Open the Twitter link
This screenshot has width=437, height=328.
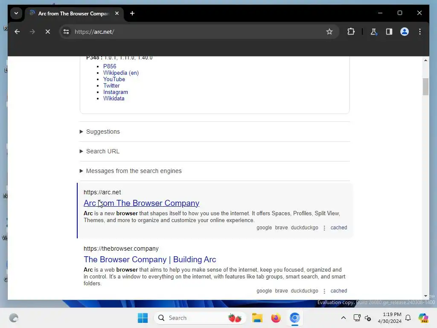click(x=111, y=85)
